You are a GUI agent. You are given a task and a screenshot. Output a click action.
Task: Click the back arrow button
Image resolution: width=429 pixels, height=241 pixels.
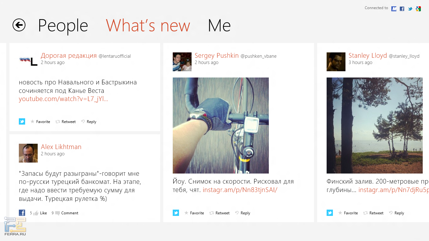tap(19, 25)
